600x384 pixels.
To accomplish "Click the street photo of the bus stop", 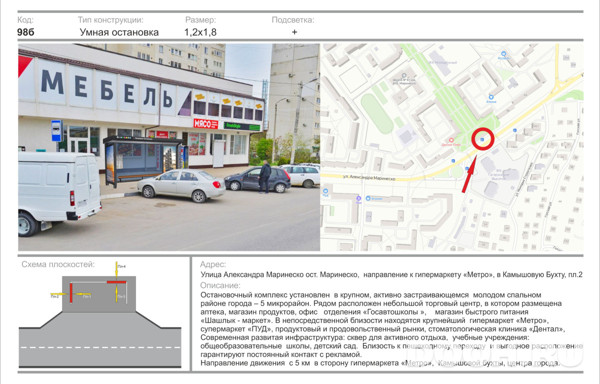I will [x=169, y=147].
